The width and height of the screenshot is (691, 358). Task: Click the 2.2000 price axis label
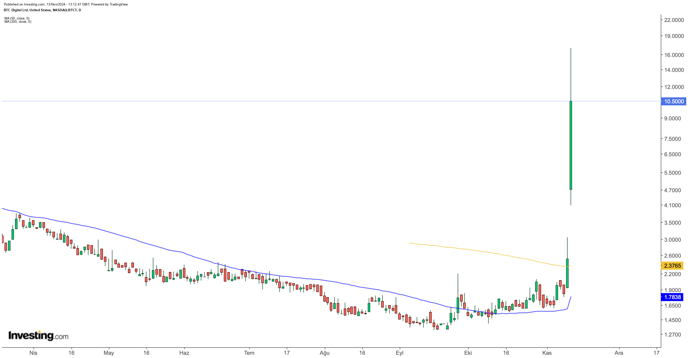click(x=672, y=274)
